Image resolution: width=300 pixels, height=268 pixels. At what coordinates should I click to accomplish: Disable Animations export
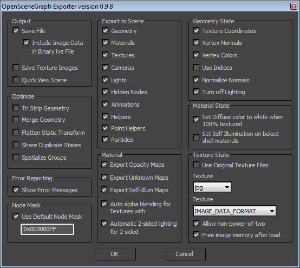coord(105,104)
